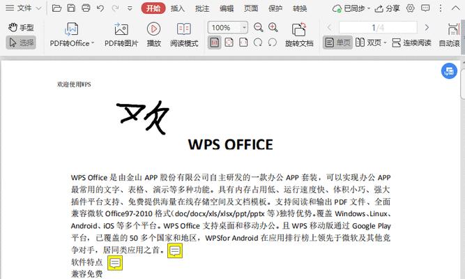Image resolution: width=465 pixels, height=279 pixels.
Task: Click the 兼容免费 text line
Action: (x=87, y=273)
